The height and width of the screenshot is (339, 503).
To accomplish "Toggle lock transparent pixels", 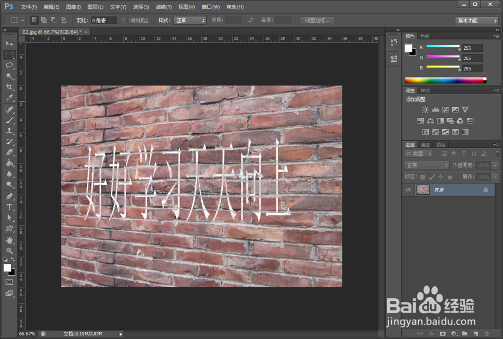I will tap(423, 177).
